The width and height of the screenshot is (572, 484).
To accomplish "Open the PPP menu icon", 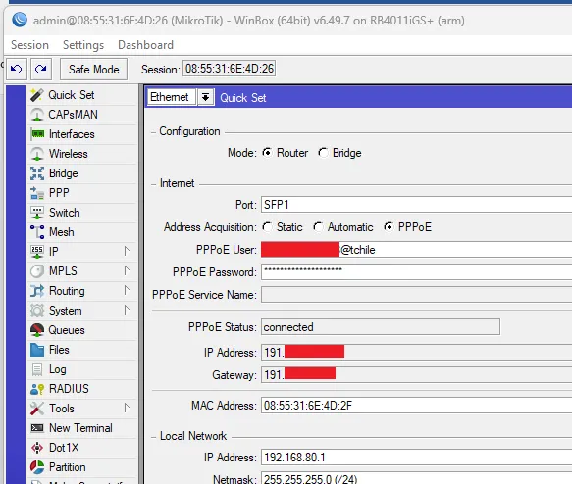I will tap(37, 193).
